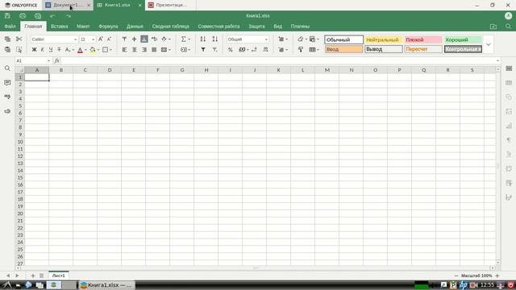Toggle align center
Screen dimensions: 516x290
coord(135,50)
